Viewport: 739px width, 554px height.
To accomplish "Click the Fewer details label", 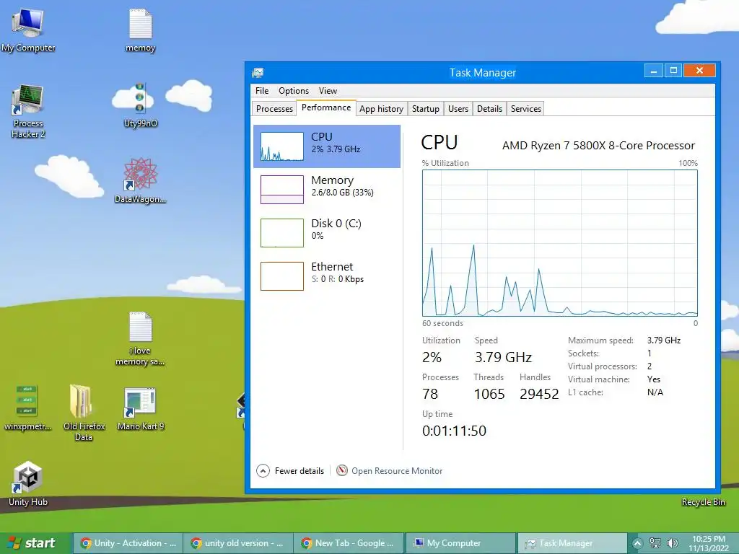I will tap(299, 470).
